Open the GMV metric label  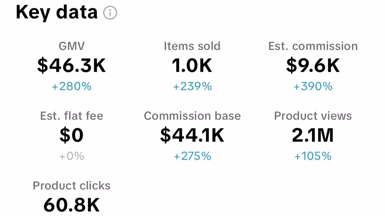tap(72, 46)
